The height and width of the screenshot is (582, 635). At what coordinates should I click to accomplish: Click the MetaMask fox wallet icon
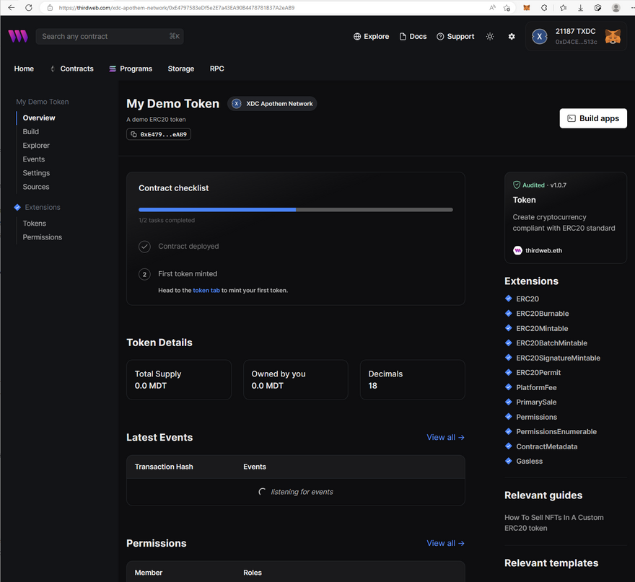click(x=613, y=36)
